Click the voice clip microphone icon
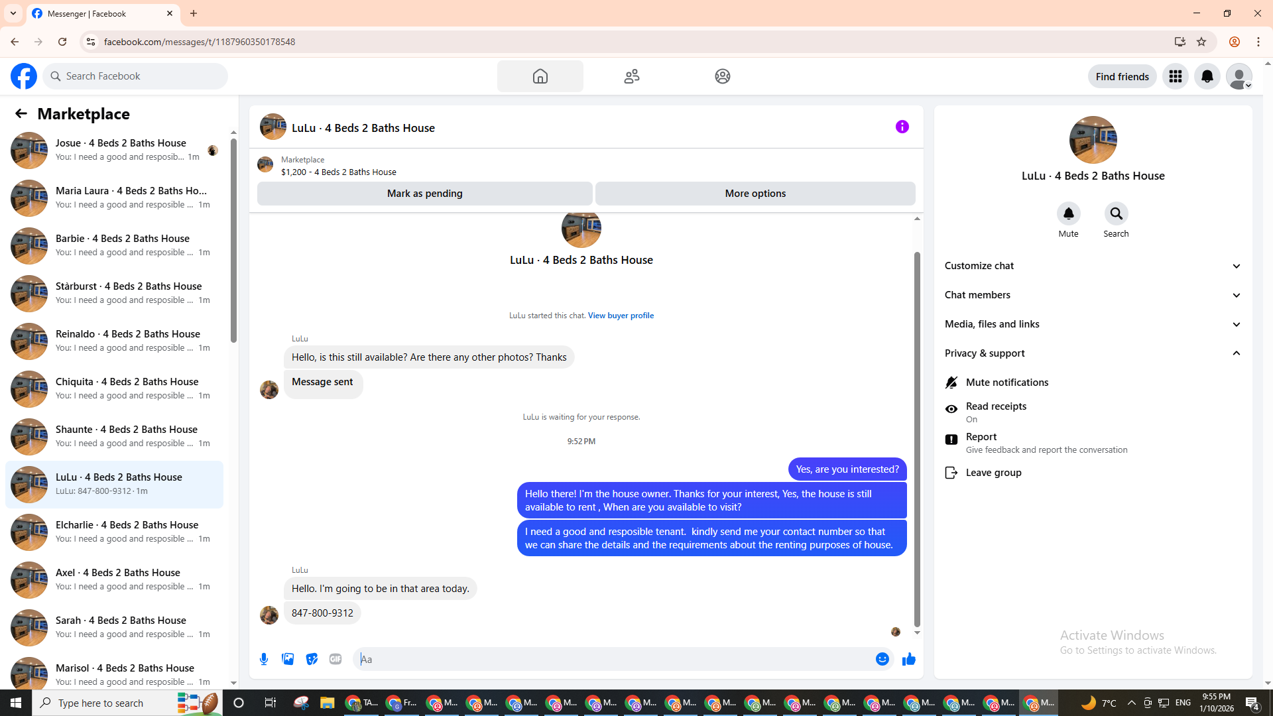Viewport: 1273px width, 716px height. click(x=264, y=659)
